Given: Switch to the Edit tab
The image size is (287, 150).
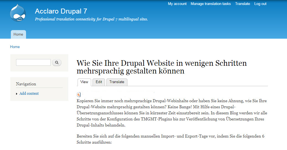Looking at the screenshot, I should point(99,82).
